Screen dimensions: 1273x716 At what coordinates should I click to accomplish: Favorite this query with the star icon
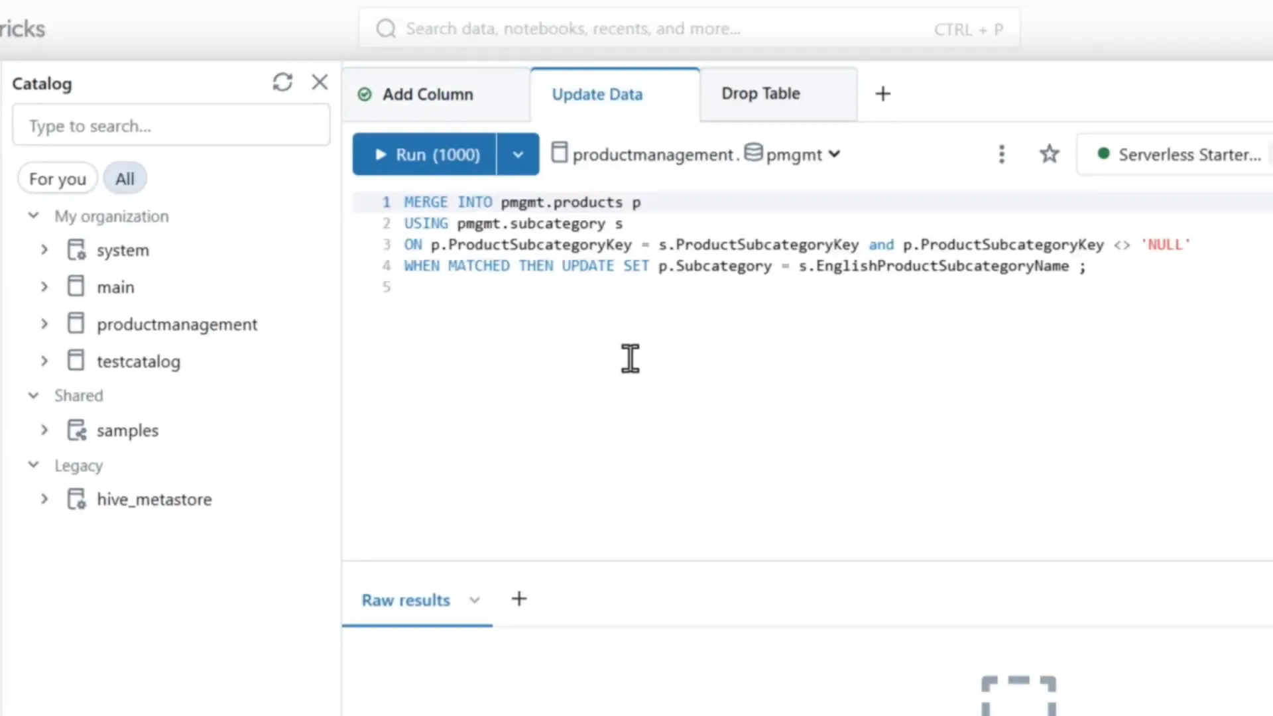pos(1050,154)
